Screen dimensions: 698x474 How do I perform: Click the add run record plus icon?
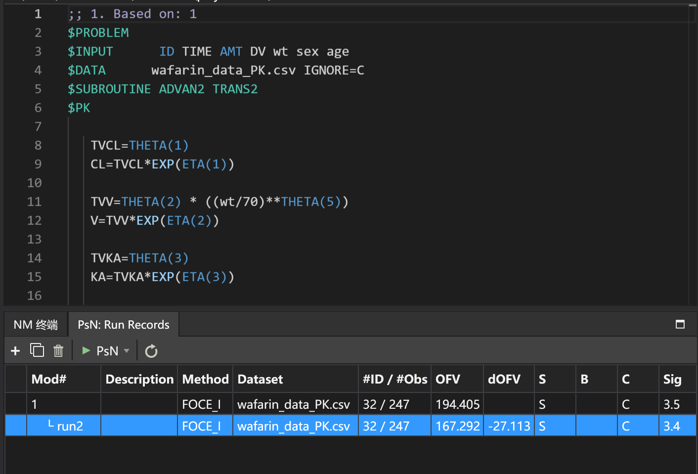coord(15,351)
